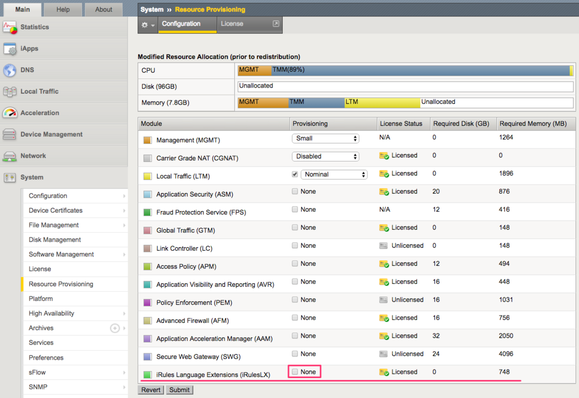Viewport: 579px width, 398px height.
Task: Click the AAM Licensed status icon
Action: pyautogui.click(x=384, y=336)
